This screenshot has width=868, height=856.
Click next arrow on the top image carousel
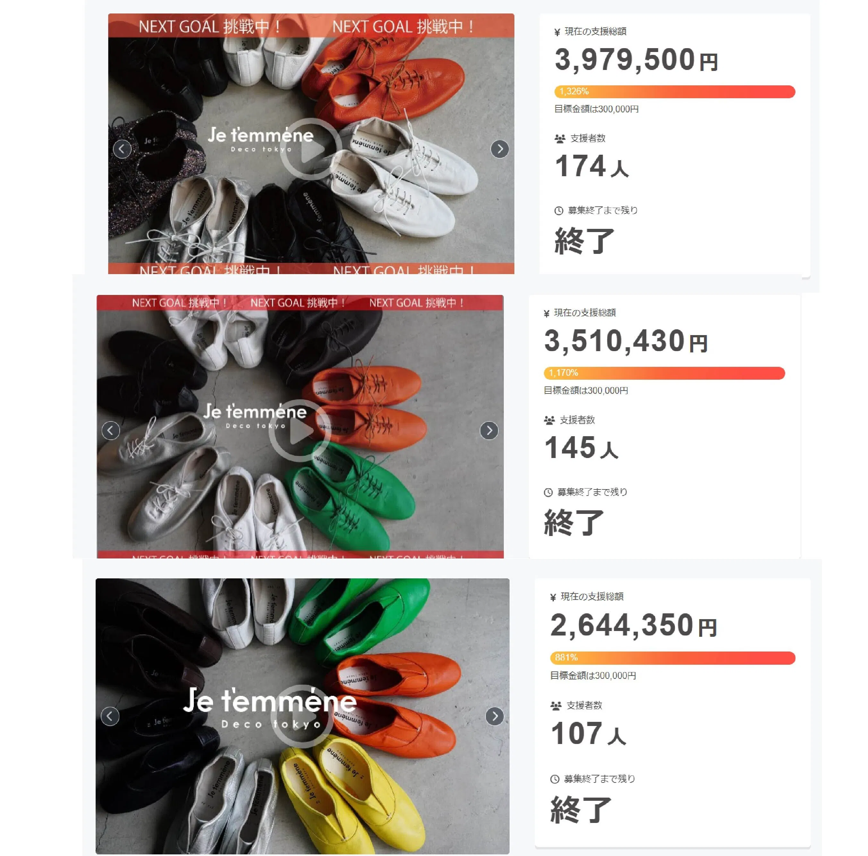[500, 149]
